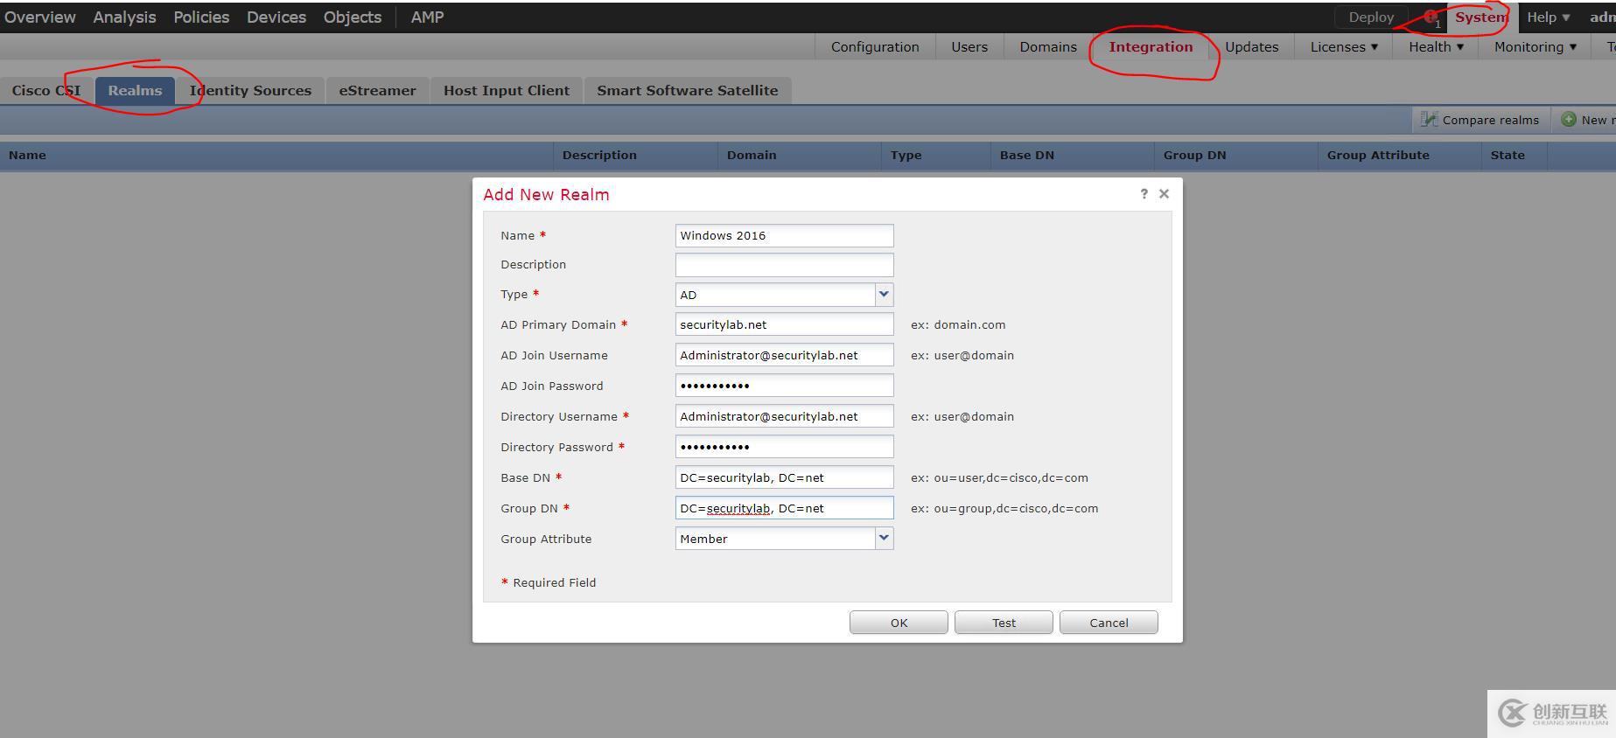The image size is (1616, 738).
Task: Switch to the Identity Sources tab
Action: click(x=250, y=90)
